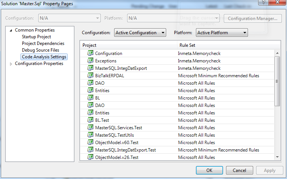Viewport: 287px width, 179px height.
Task: Select Code Analysis Settings in the tree
Action: (x=44, y=57)
